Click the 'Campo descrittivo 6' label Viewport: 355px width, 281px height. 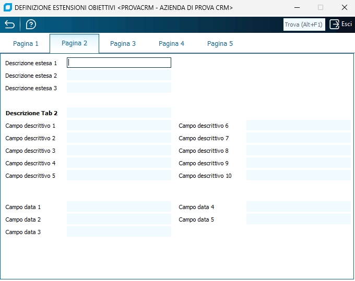203,126
